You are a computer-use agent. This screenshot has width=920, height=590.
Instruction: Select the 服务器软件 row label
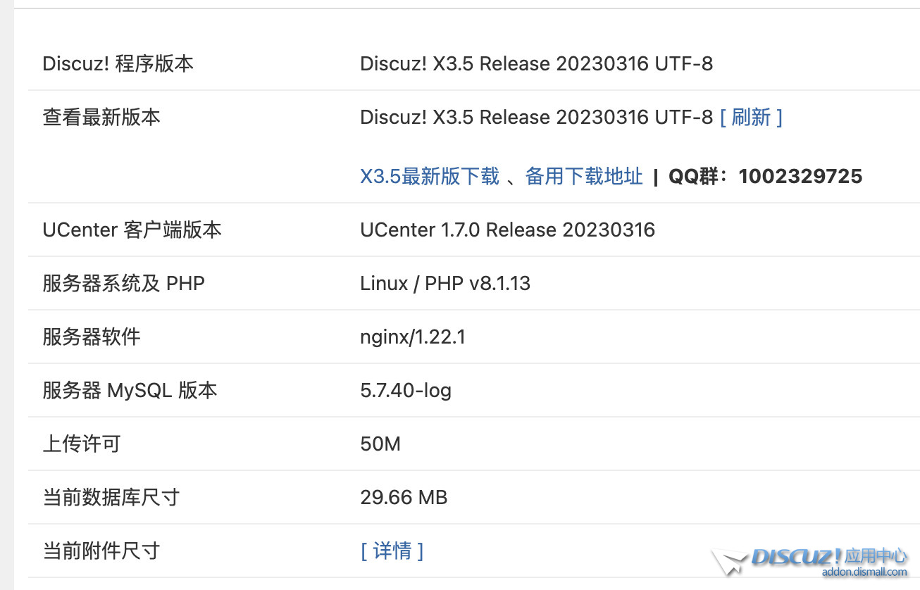(91, 337)
